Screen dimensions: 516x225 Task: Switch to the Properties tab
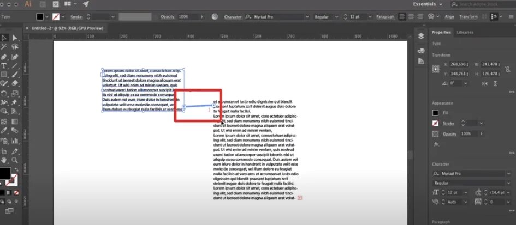[441, 32]
